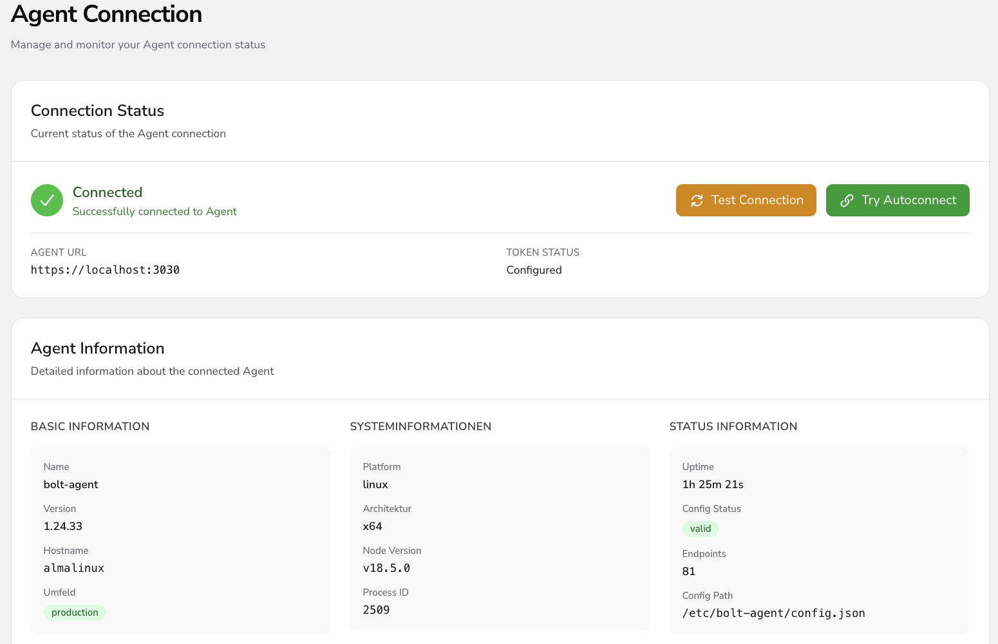Select the process ID 2509
The height and width of the screenshot is (644, 998).
[376, 610]
